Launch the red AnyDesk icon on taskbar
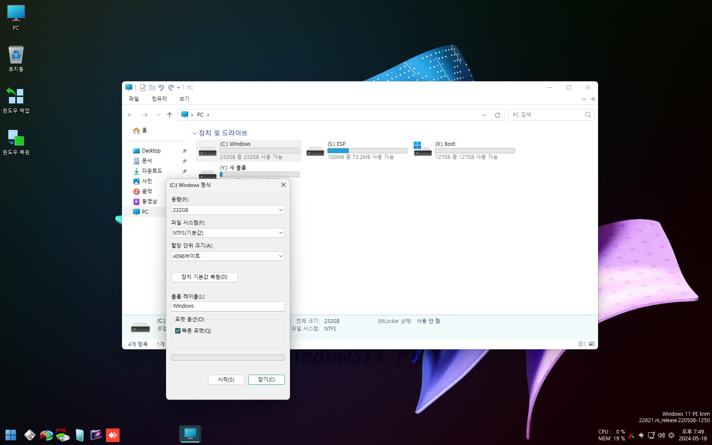This screenshot has height=445, width=712. click(x=113, y=435)
